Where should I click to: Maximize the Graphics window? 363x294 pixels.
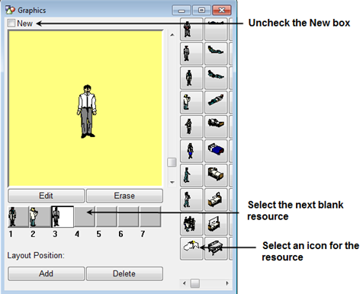tap(201, 10)
